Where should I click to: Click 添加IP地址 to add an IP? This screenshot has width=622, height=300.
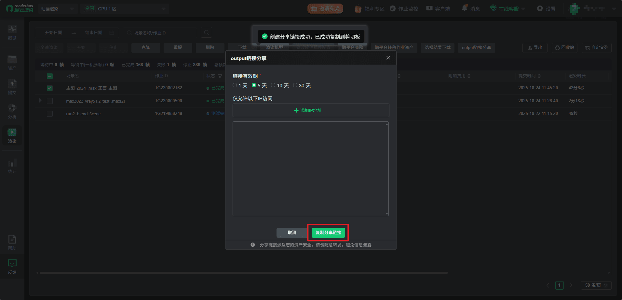pyautogui.click(x=311, y=110)
